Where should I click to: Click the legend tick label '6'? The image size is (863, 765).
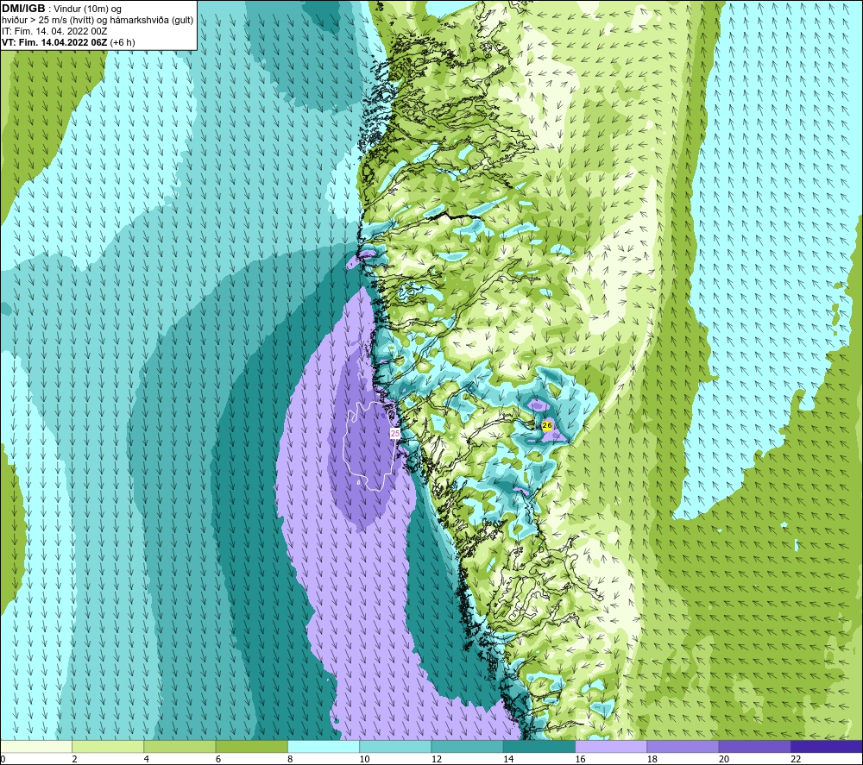coord(218,759)
